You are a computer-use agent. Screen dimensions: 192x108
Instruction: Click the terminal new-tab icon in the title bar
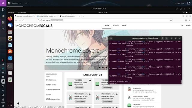click(111, 38)
